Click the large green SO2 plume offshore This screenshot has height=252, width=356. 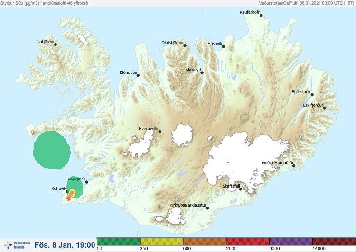(52, 150)
